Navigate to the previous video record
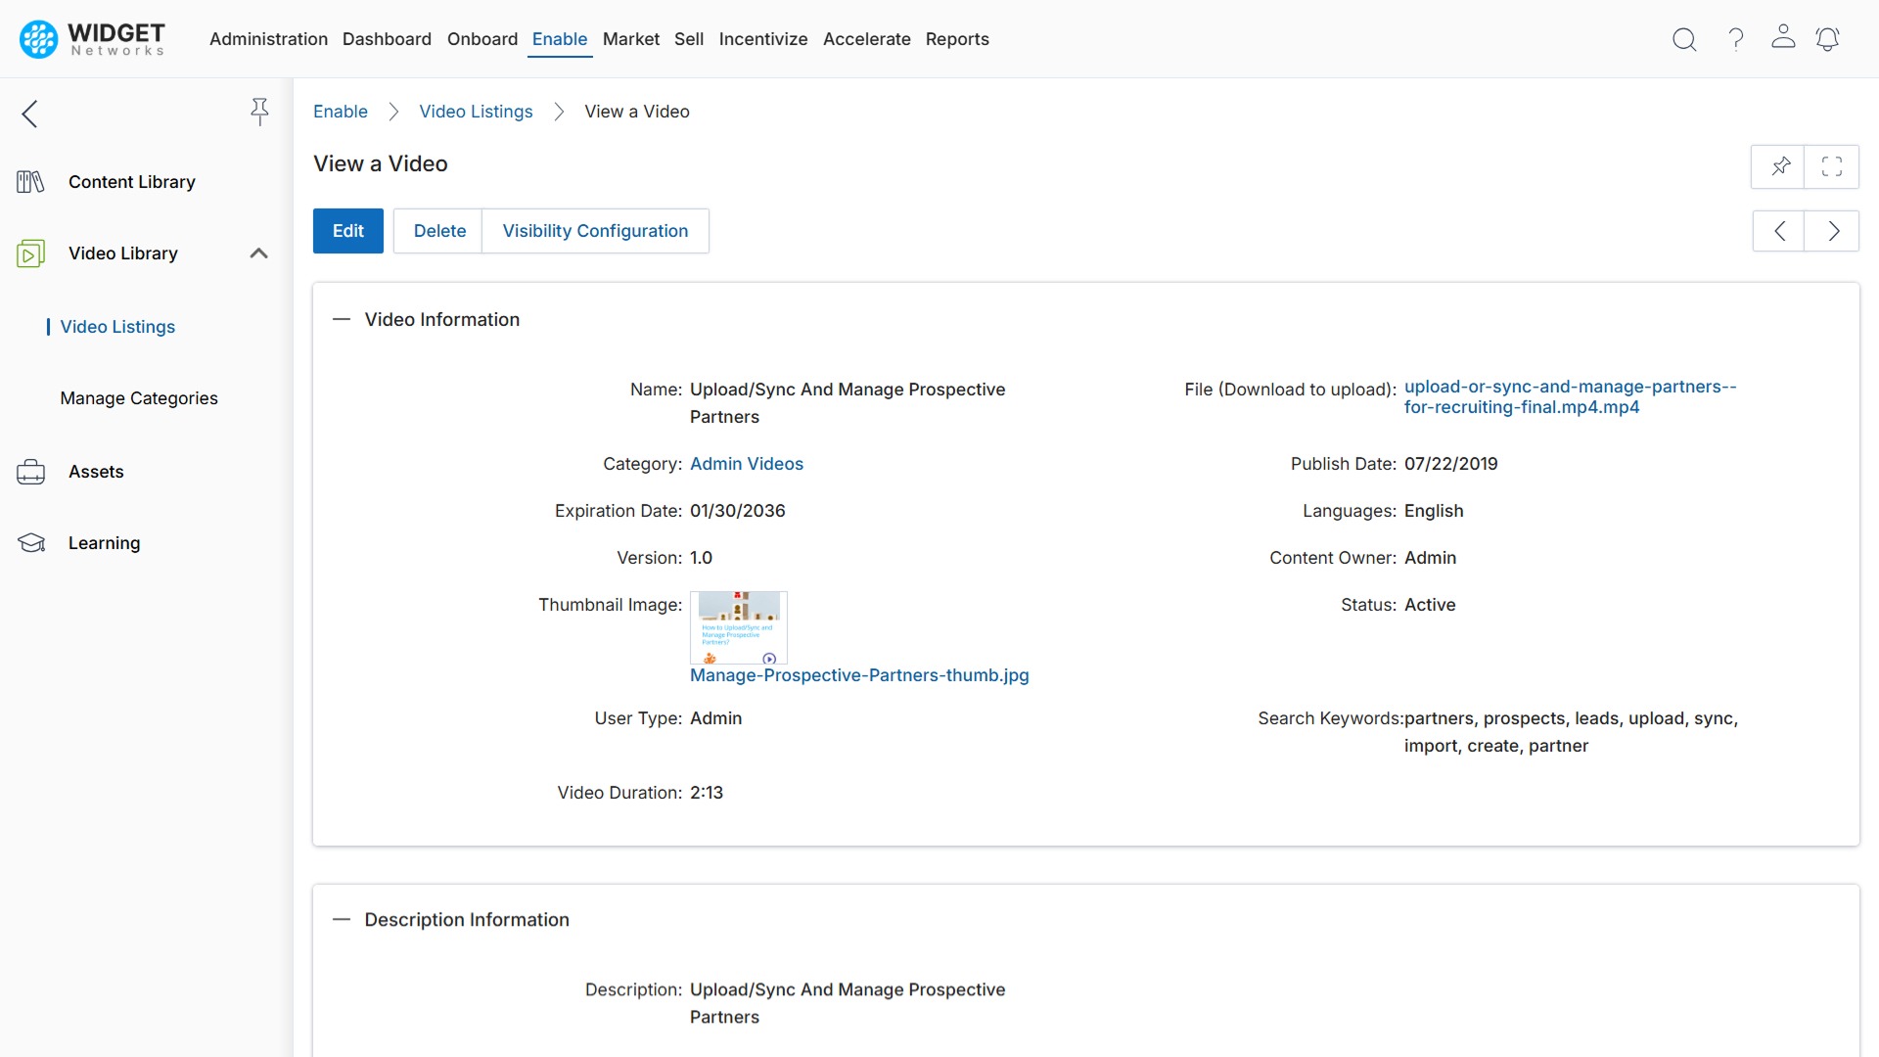Screen dimensions: 1879x1057 coord(1779,231)
